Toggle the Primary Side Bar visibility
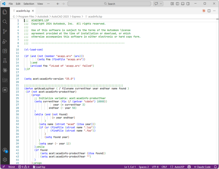The width and height of the screenshot is (219, 169). 177,3
